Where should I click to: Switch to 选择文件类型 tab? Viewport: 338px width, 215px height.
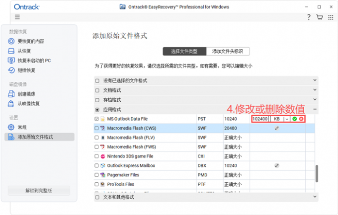[184, 52]
